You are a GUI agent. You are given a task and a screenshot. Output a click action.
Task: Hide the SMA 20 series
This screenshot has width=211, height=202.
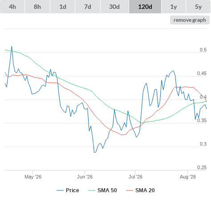point(145,190)
